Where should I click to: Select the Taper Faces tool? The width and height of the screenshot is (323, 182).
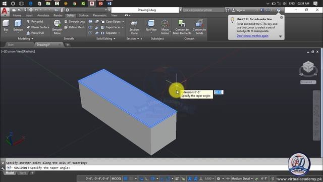tap(111, 27)
